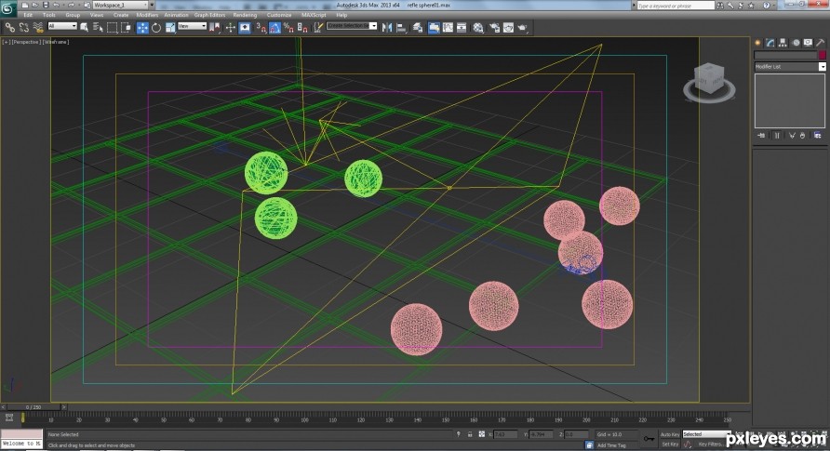Open the Views menu
830x451 pixels.
pyautogui.click(x=97, y=15)
